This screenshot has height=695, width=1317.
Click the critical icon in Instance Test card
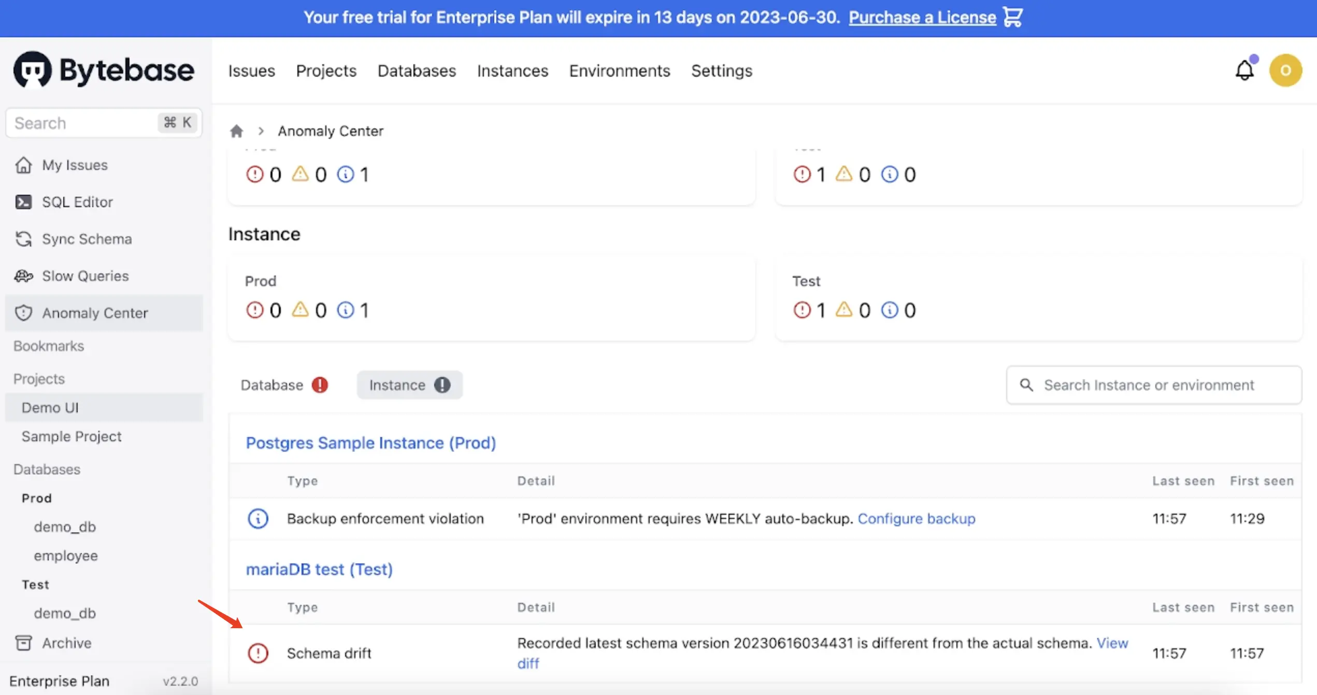pos(802,310)
